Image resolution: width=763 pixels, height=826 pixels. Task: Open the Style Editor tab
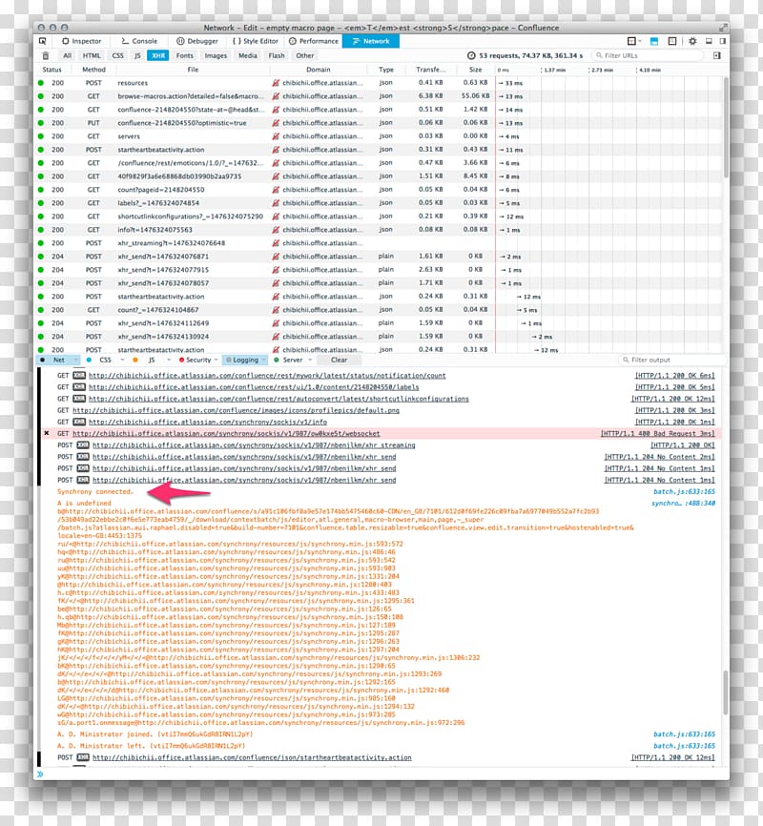(256, 41)
